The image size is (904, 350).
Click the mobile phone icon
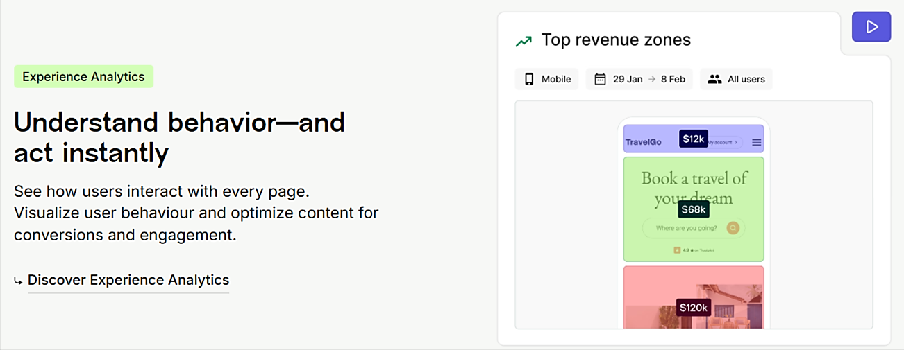(530, 79)
